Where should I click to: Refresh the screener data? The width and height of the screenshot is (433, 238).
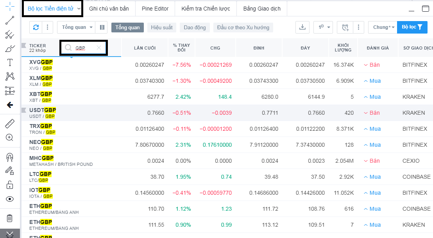tap(36, 27)
